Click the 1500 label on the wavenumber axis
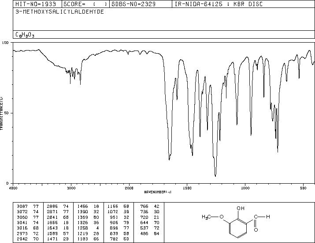 [187, 188]
